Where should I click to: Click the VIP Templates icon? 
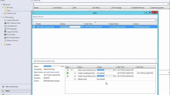click(x=5, y=29)
